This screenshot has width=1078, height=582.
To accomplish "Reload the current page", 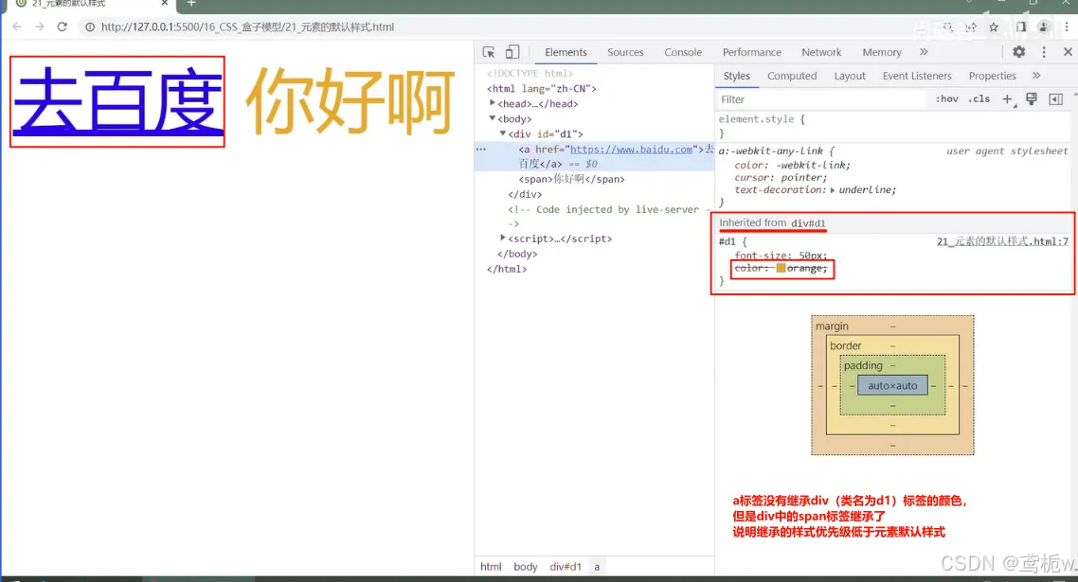I will [x=62, y=26].
